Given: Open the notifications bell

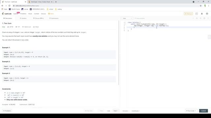Looking at the screenshot, I should (x=202, y=14).
